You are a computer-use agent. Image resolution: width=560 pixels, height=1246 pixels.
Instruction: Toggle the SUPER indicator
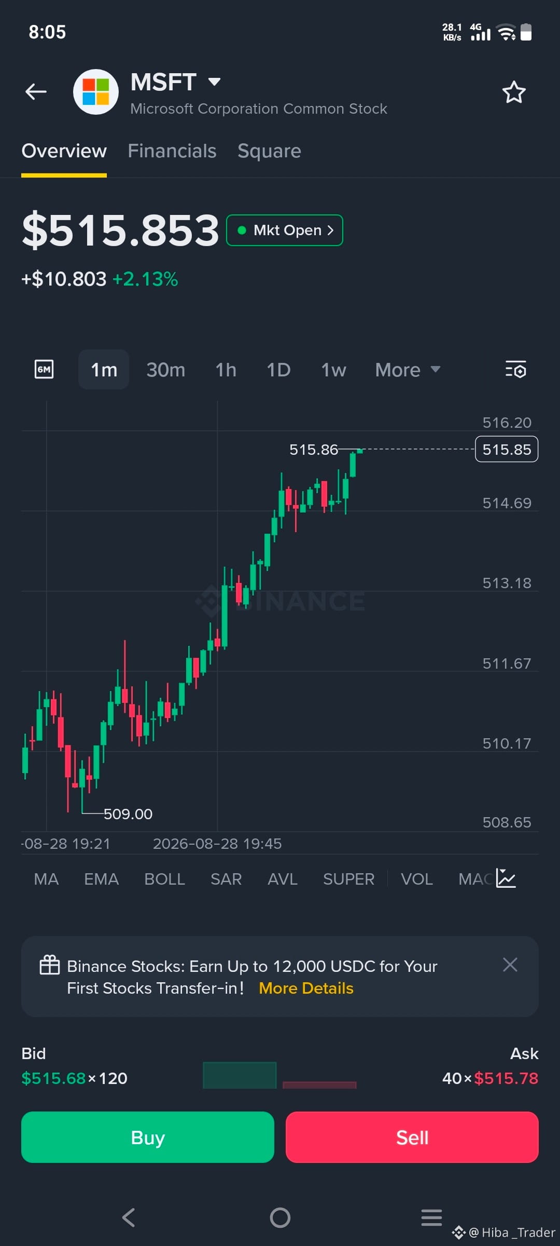point(348,879)
